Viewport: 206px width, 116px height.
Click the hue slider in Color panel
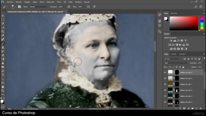[202, 24]
